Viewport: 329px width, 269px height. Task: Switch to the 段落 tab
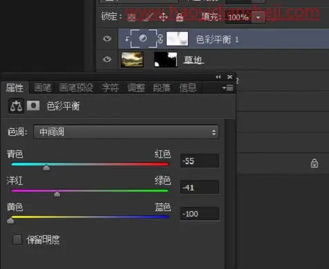(162, 88)
